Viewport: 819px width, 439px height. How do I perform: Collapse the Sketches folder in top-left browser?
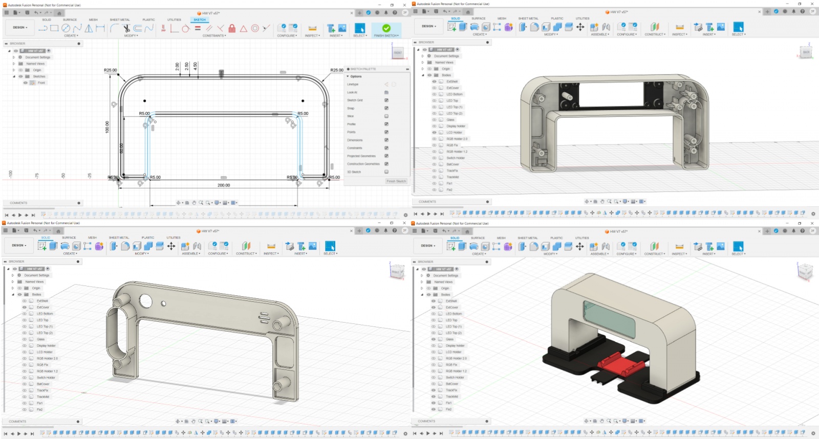(14, 76)
